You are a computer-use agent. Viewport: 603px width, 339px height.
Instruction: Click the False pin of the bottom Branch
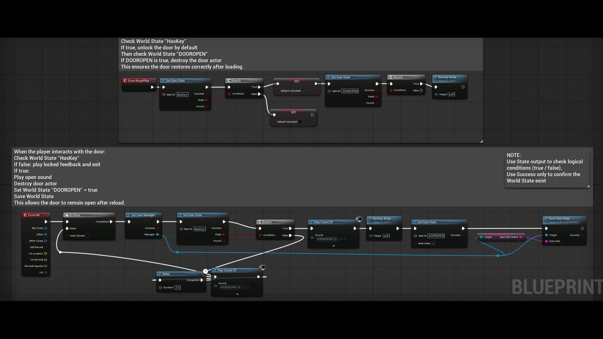point(290,235)
